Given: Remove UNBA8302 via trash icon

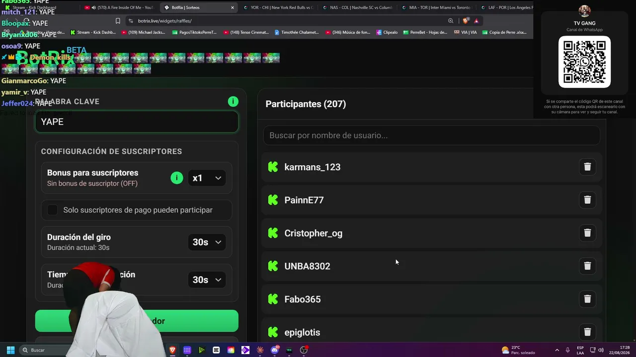Looking at the screenshot, I should click(587, 266).
